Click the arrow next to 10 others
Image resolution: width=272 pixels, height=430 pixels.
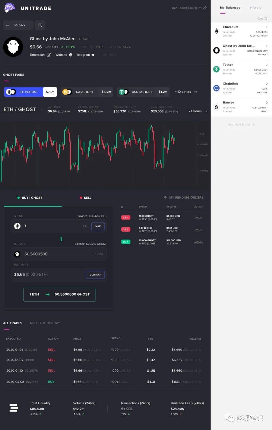[x=195, y=92]
